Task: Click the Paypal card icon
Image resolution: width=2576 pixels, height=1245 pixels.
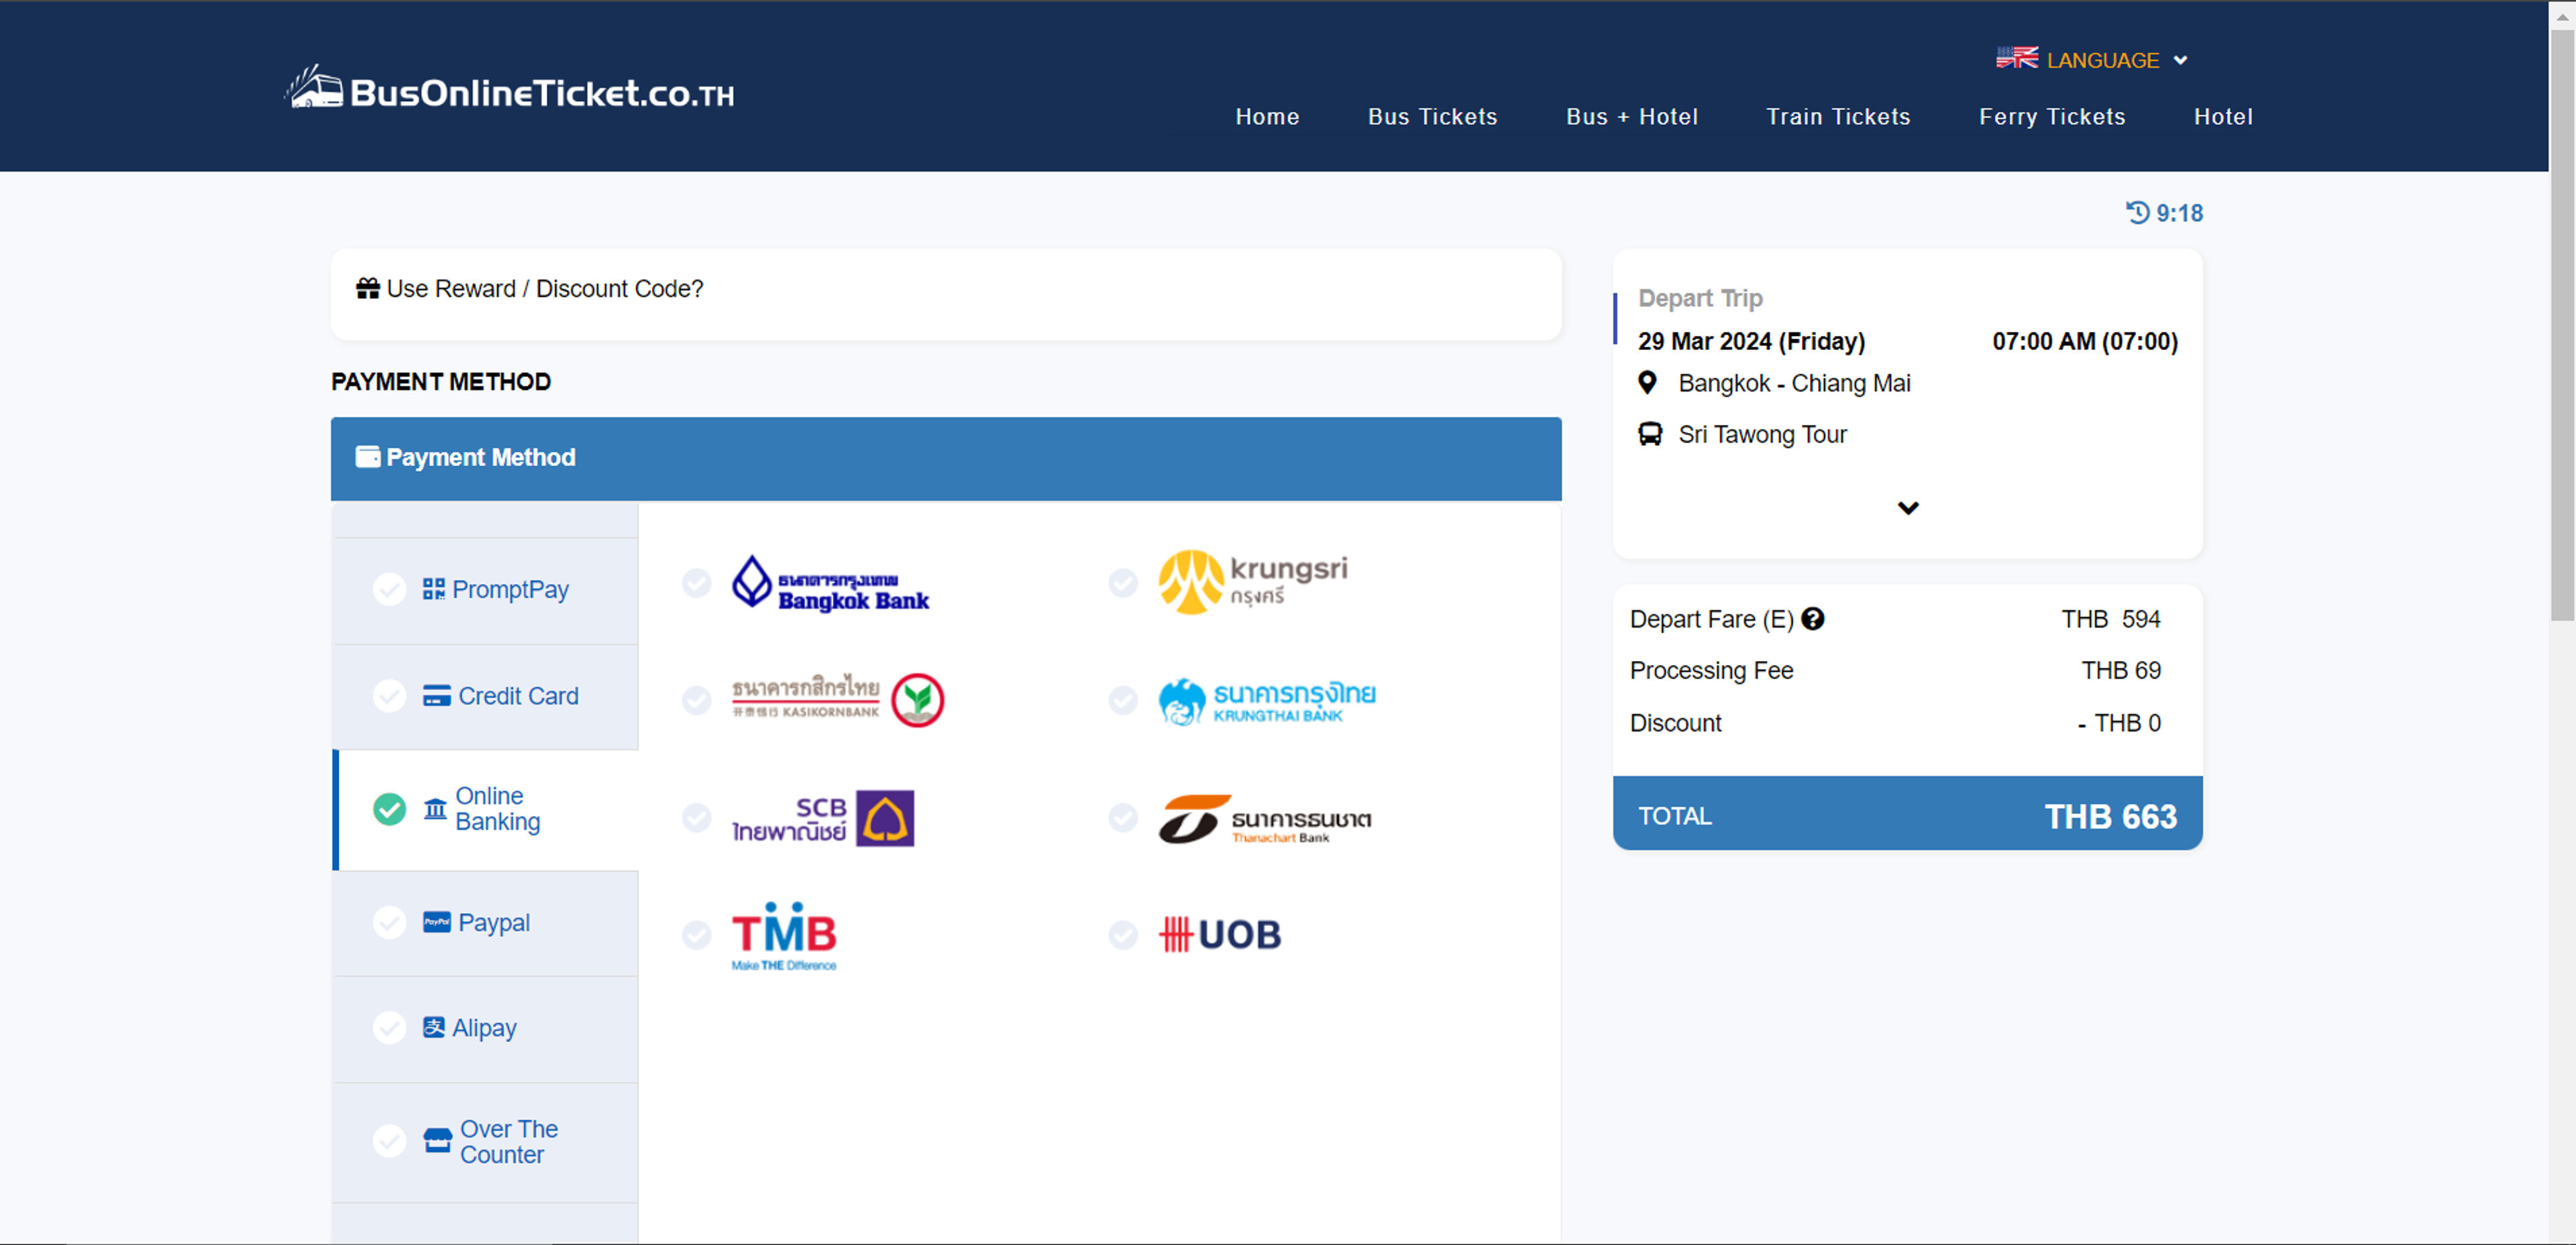Action: click(x=437, y=921)
